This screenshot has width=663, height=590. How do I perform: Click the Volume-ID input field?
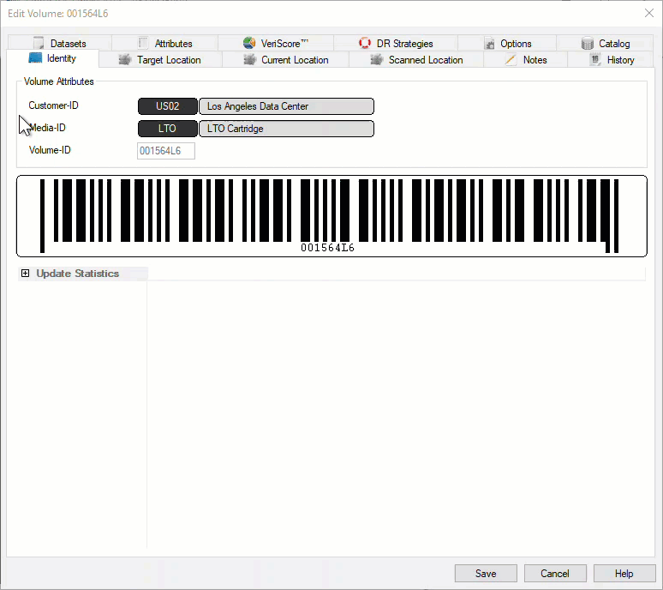click(166, 151)
